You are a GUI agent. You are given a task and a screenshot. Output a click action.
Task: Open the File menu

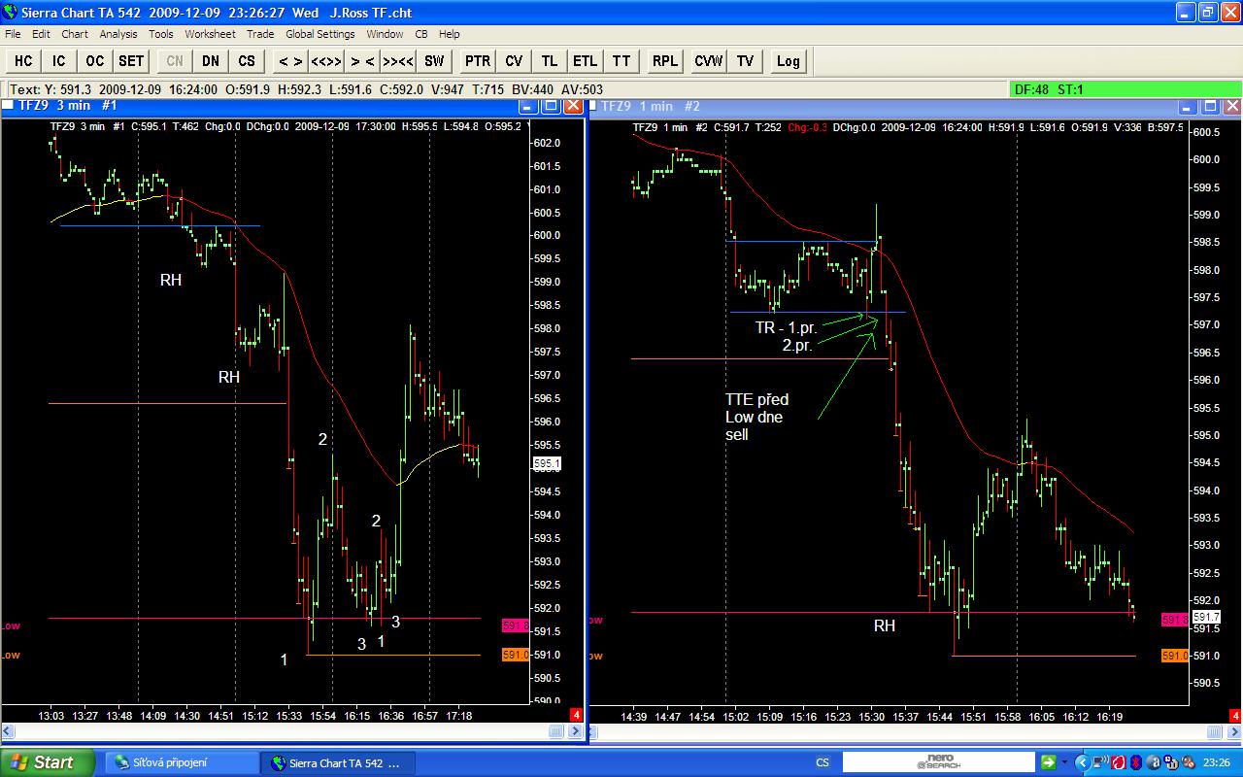coord(13,34)
